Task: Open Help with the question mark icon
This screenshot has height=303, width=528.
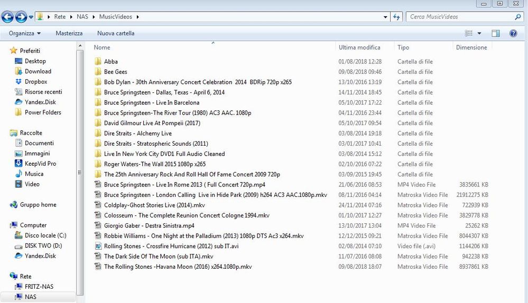Action: tap(513, 33)
